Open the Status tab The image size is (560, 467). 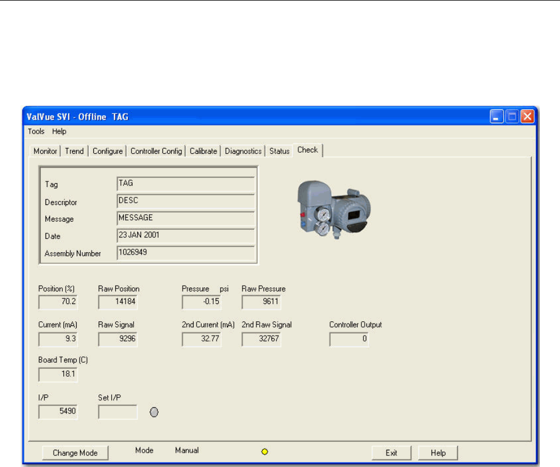pyautogui.click(x=279, y=151)
